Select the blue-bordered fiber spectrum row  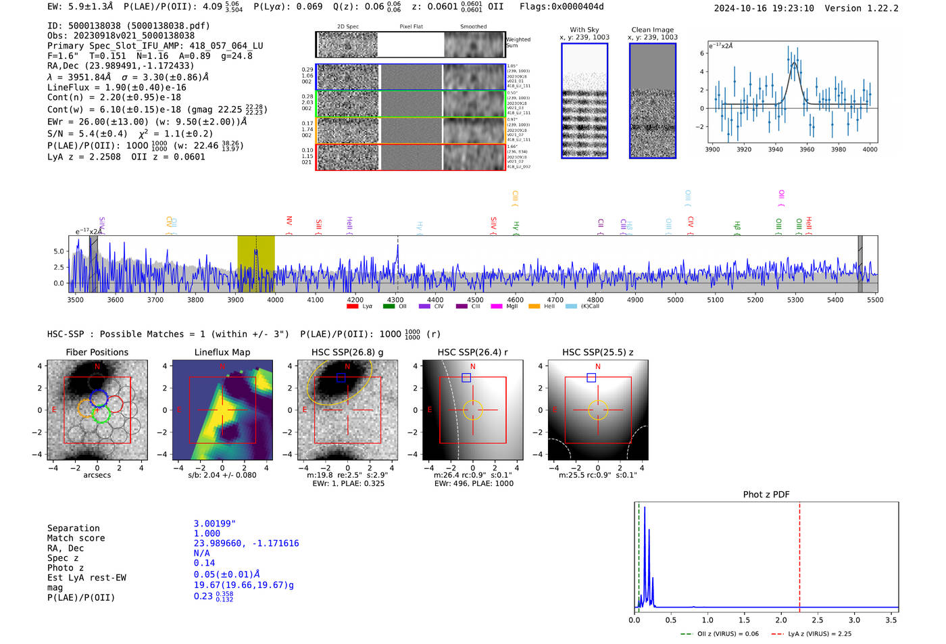(x=411, y=77)
